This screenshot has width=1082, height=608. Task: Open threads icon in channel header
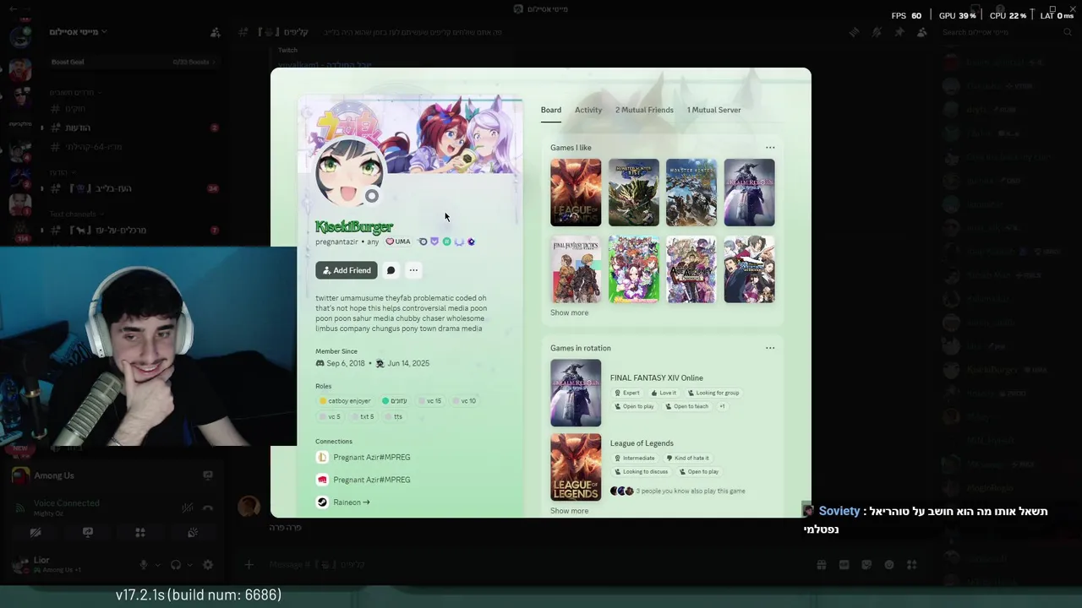point(855,32)
